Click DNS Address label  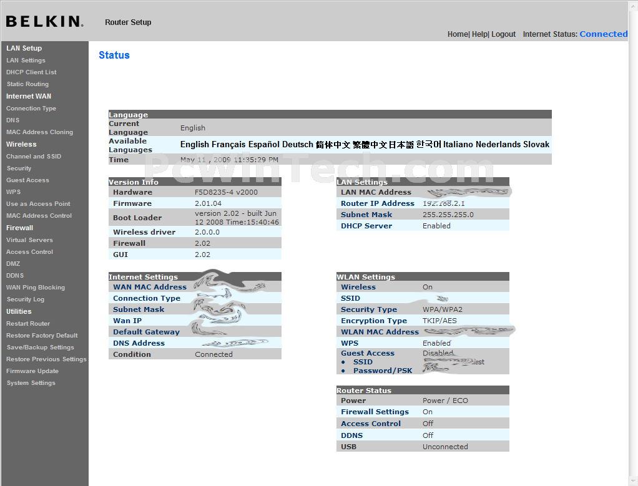[139, 343]
